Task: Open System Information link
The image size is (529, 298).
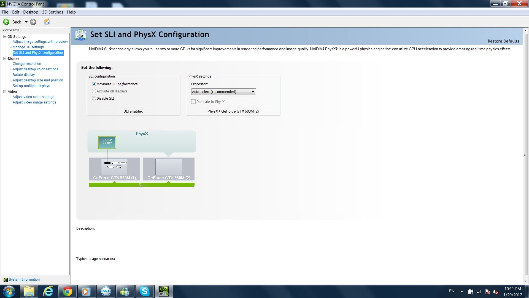Action: [x=24, y=280]
